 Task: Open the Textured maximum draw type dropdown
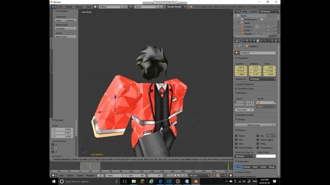click(x=244, y=156)
